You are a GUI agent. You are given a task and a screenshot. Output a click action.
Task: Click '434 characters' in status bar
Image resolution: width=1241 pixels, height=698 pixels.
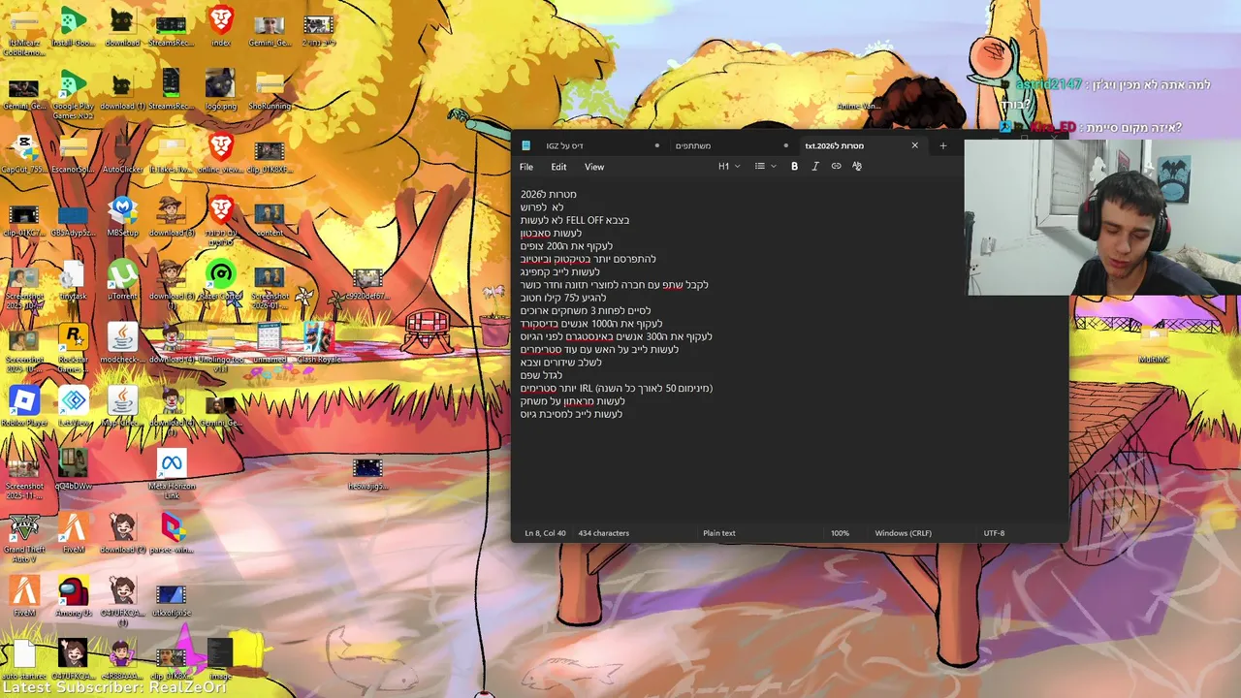[604, 533]
